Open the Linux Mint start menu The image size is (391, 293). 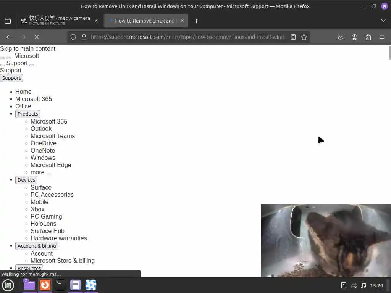pyautogui.click(x=8, y=285)
